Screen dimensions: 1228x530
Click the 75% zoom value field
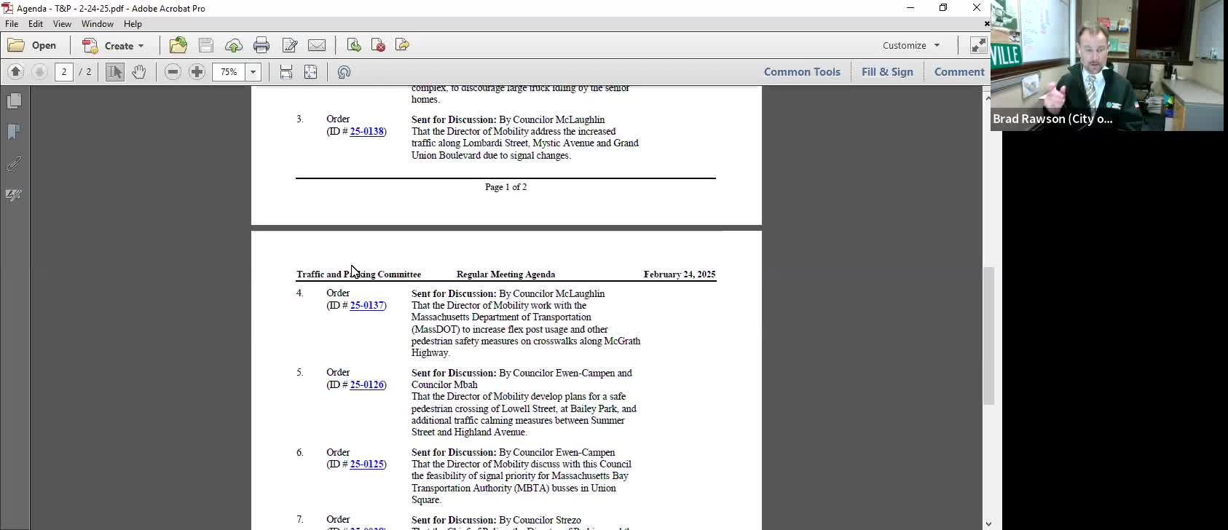tap(229, 72)
